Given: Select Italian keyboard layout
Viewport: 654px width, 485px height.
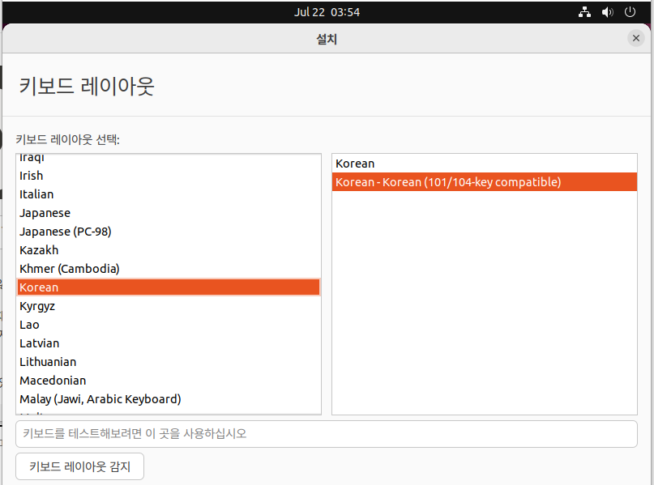Looking at the screenshot, I should 169,194.
